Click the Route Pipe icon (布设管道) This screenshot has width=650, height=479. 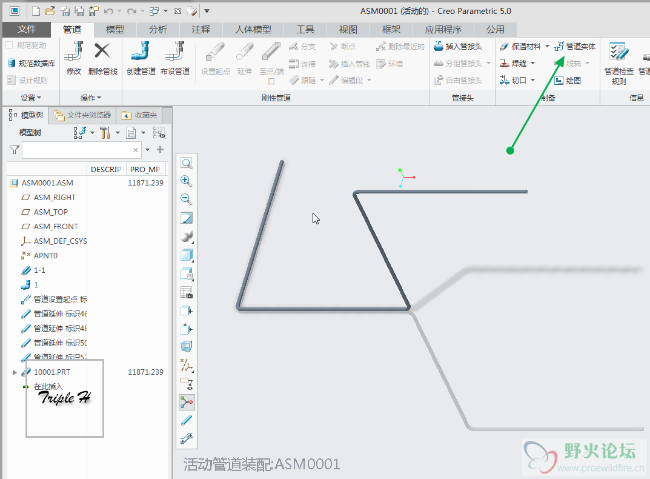pyautogui.click(x=175, y=59)
